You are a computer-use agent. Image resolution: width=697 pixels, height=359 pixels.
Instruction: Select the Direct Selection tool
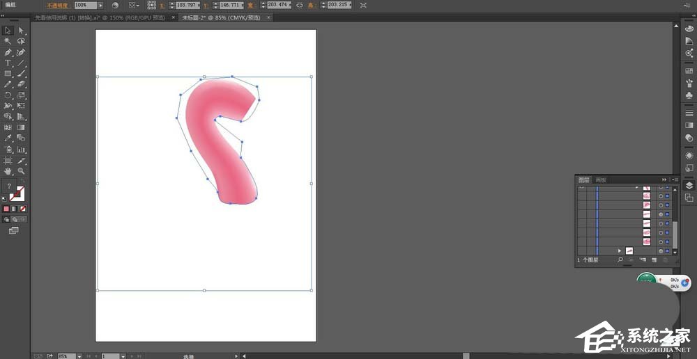(x=21, y=30)
